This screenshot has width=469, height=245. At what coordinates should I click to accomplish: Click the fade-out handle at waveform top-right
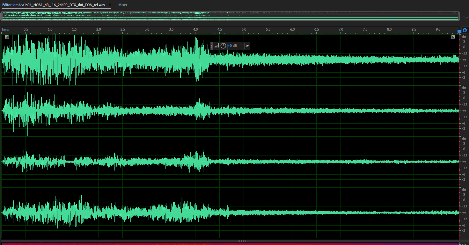(x=453, y=37)
